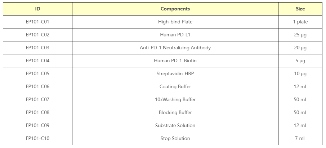Select the Substrate Solution cell

(x=175, y=125)
